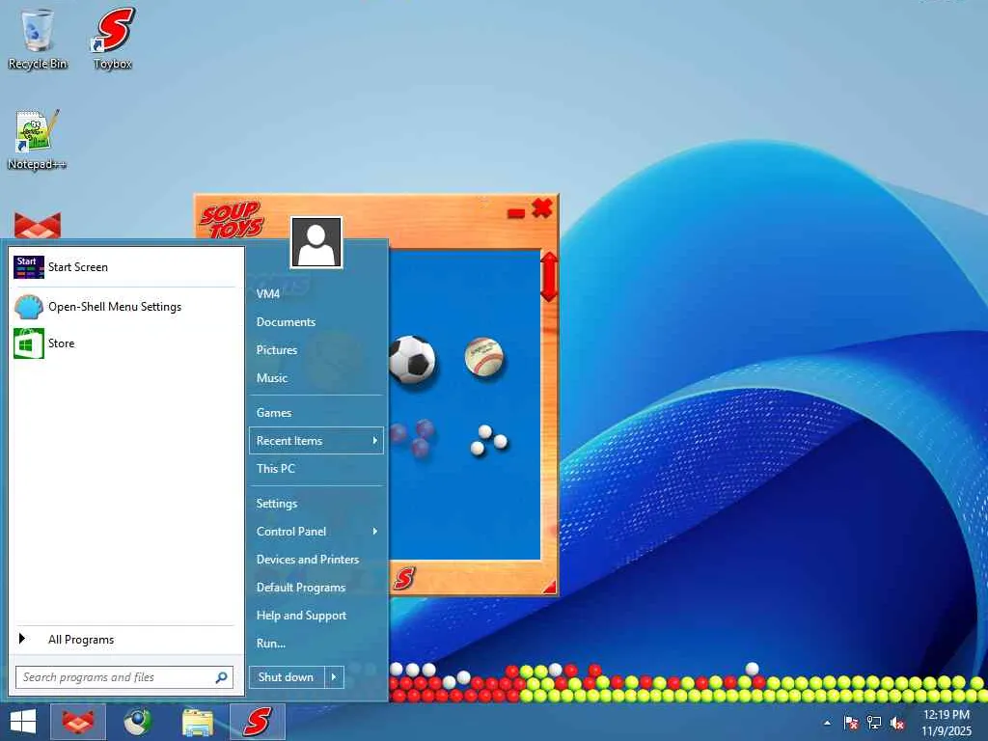Click the Soup Toys taskbar button
This screenshot has height=741, width=988.
(257, 722)
